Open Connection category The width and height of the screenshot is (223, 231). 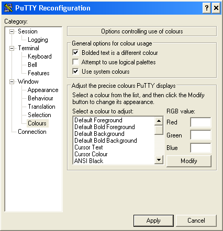click(32, 132)
